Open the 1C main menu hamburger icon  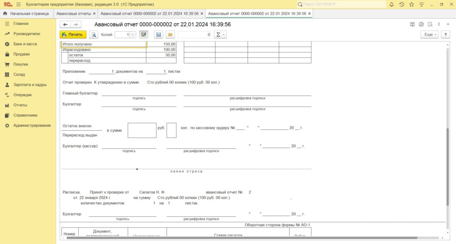point(18,4)
